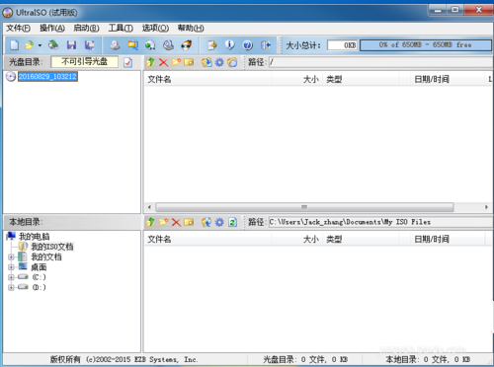Click the right arrow of the disc list scrollbar

tap(486, 207)
